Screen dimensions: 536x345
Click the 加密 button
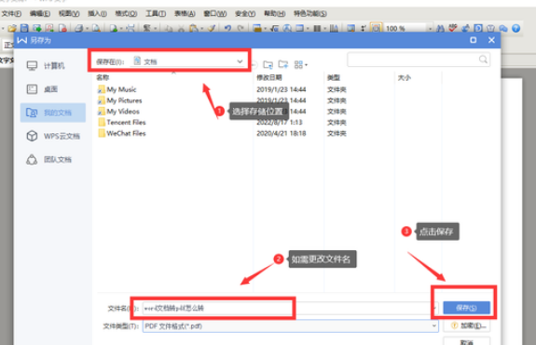467,325
